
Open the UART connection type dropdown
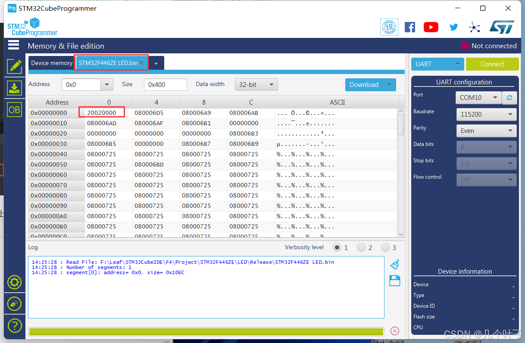click(437, 64)
